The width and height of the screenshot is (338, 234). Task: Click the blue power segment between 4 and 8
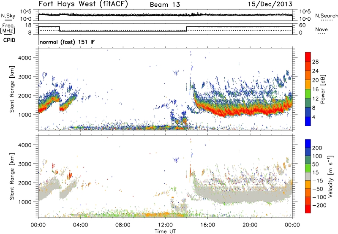[308, 112]
